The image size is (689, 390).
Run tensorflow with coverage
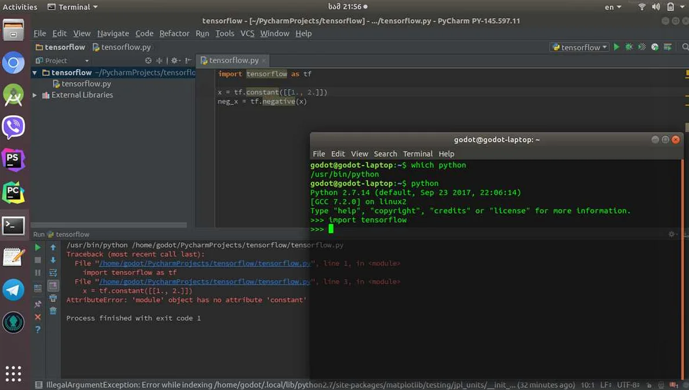[642, 47]
